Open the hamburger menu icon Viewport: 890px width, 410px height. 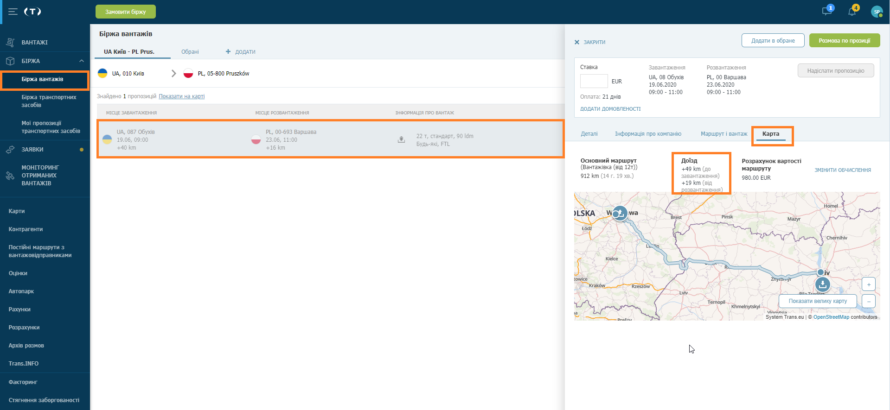[x=13, y=12]
